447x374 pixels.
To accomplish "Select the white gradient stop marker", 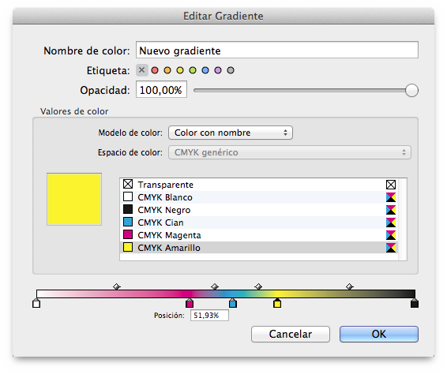I will 36,303.
